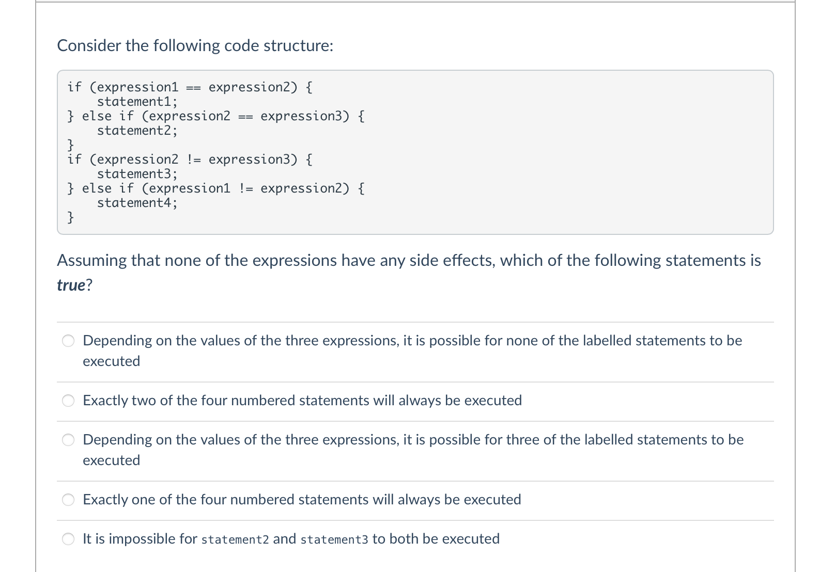Click 'if (expression2 != expression3)' code line
Viewport: 835px width, 572px height.
point(190,159)
